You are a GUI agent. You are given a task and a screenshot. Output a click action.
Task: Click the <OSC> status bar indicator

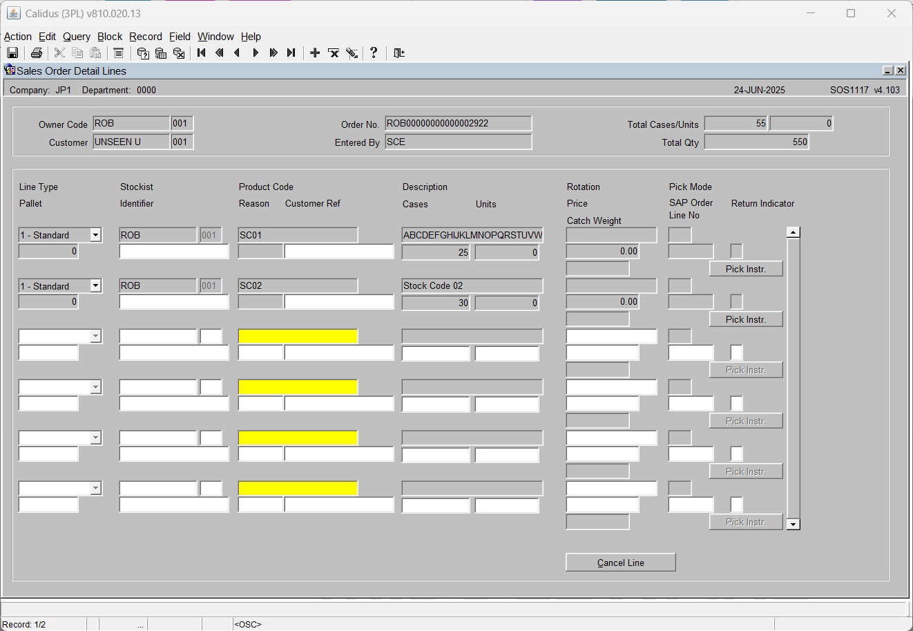(x=248, y=624)
